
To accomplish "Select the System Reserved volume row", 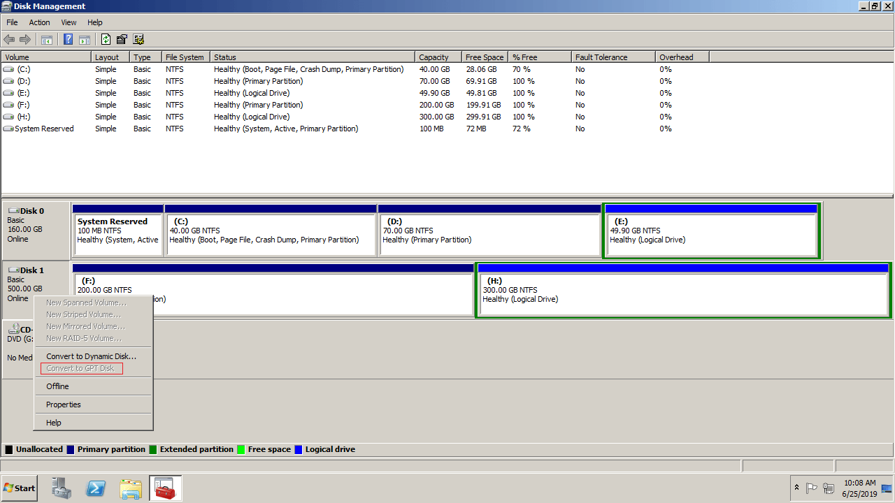I will tap(44, 129).
